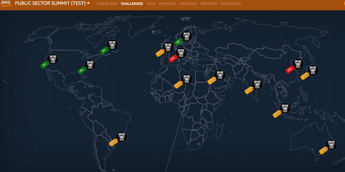The height and width of the screenshot is (172, 345).
Task: Select the challenge icon over North Africa
Action: [x=186, y=79]
